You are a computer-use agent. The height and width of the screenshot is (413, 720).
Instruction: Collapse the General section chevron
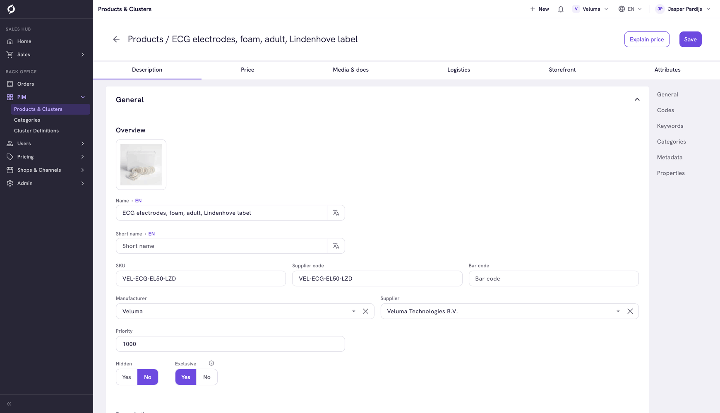coord(637,100)
